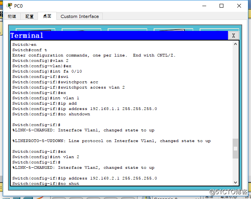This screenshot has height=199, width=251.
Task: Click the '%LINEPROTO-5-UPDOWN' message line
Action: [112, 141]
